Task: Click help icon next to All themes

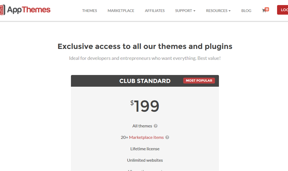Action: pos(155,126)
